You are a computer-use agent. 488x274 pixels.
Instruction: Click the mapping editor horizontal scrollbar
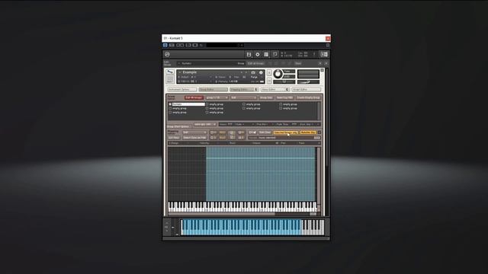[222, 214]
